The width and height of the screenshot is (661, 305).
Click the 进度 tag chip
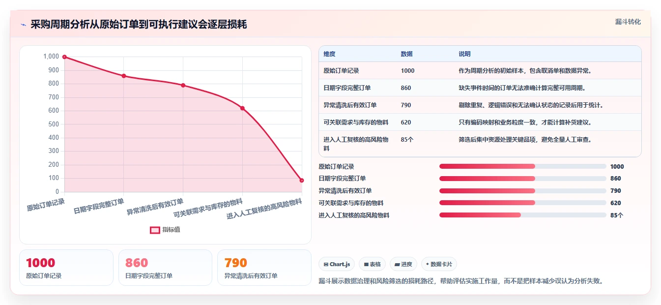(403, 264)
